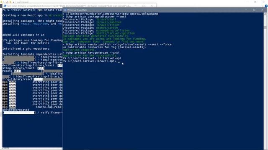The image size is (268, 150).
Task: Click the 'PS G:\react-laravel\laravel-api>' prompt
Action: tap(89, 61)
